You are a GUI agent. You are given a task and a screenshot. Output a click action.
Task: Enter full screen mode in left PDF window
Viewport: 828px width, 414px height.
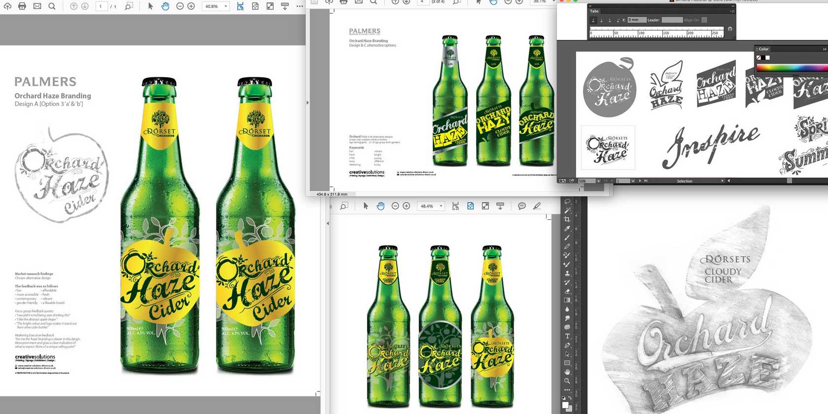[270, 6]
